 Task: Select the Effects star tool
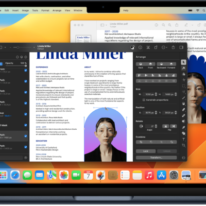(x=184, y=80)
